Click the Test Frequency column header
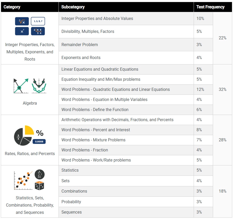 (x=210, y=7)
